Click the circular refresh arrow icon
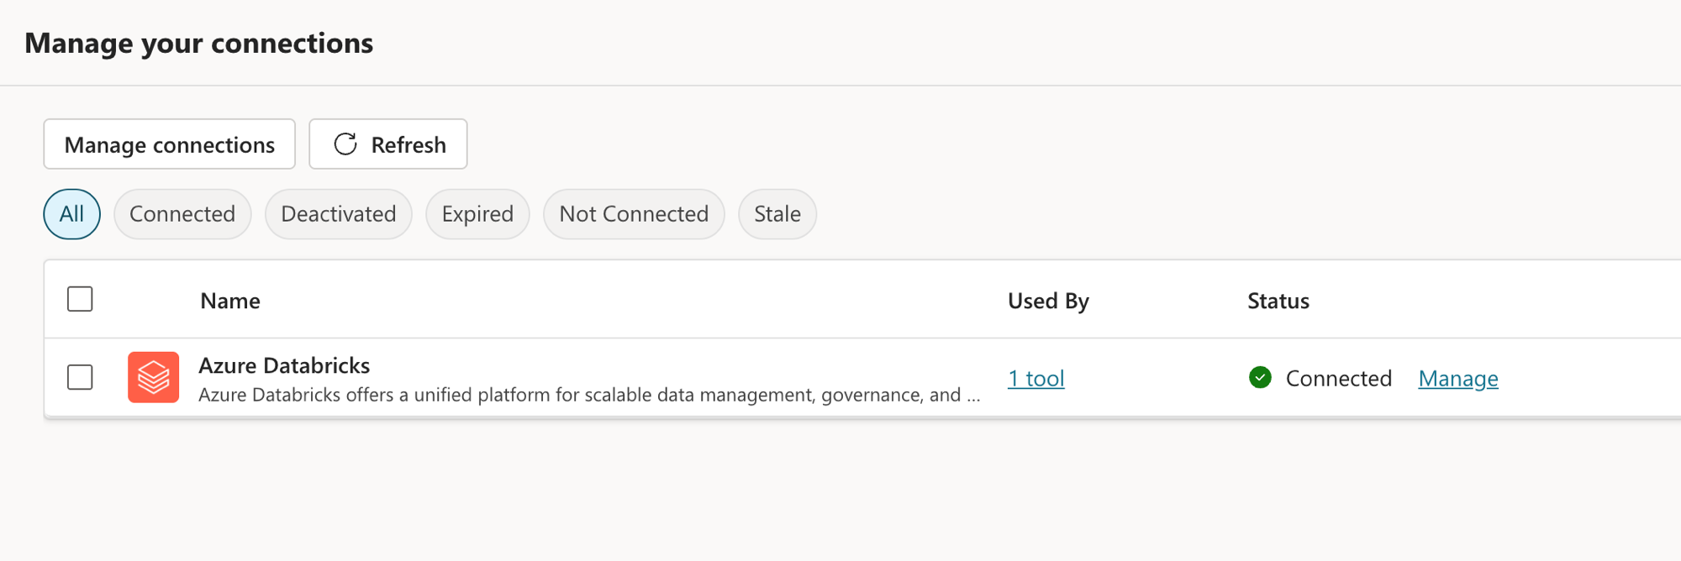The height and width of the screenshot is (561, 1681). click(x=345, y=144)
